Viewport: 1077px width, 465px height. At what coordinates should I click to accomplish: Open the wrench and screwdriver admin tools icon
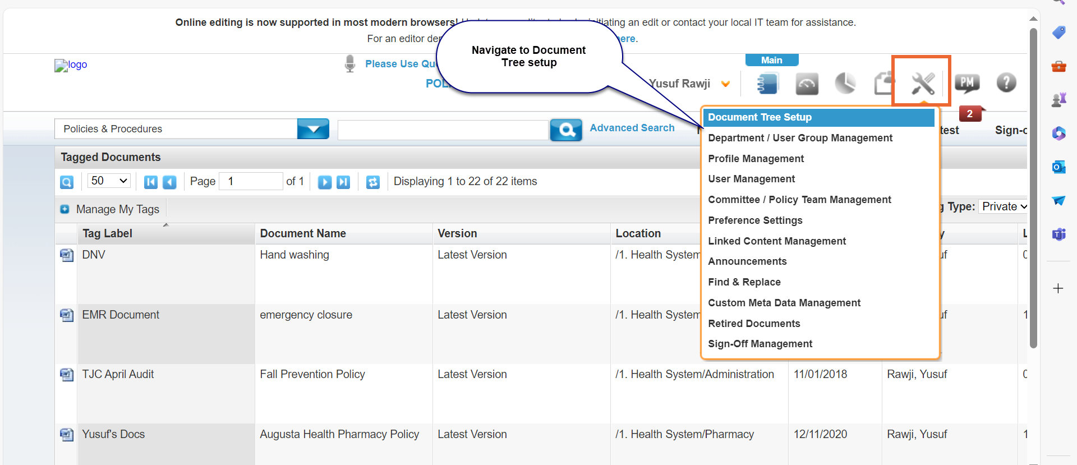point(922,84)
